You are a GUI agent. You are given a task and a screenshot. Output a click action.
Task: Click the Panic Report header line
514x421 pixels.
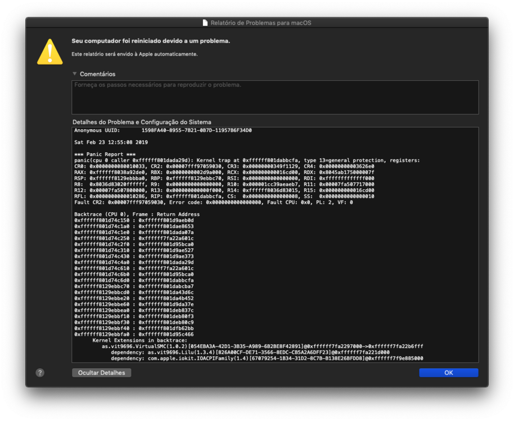pyautogui.click(x=105, y=154)
